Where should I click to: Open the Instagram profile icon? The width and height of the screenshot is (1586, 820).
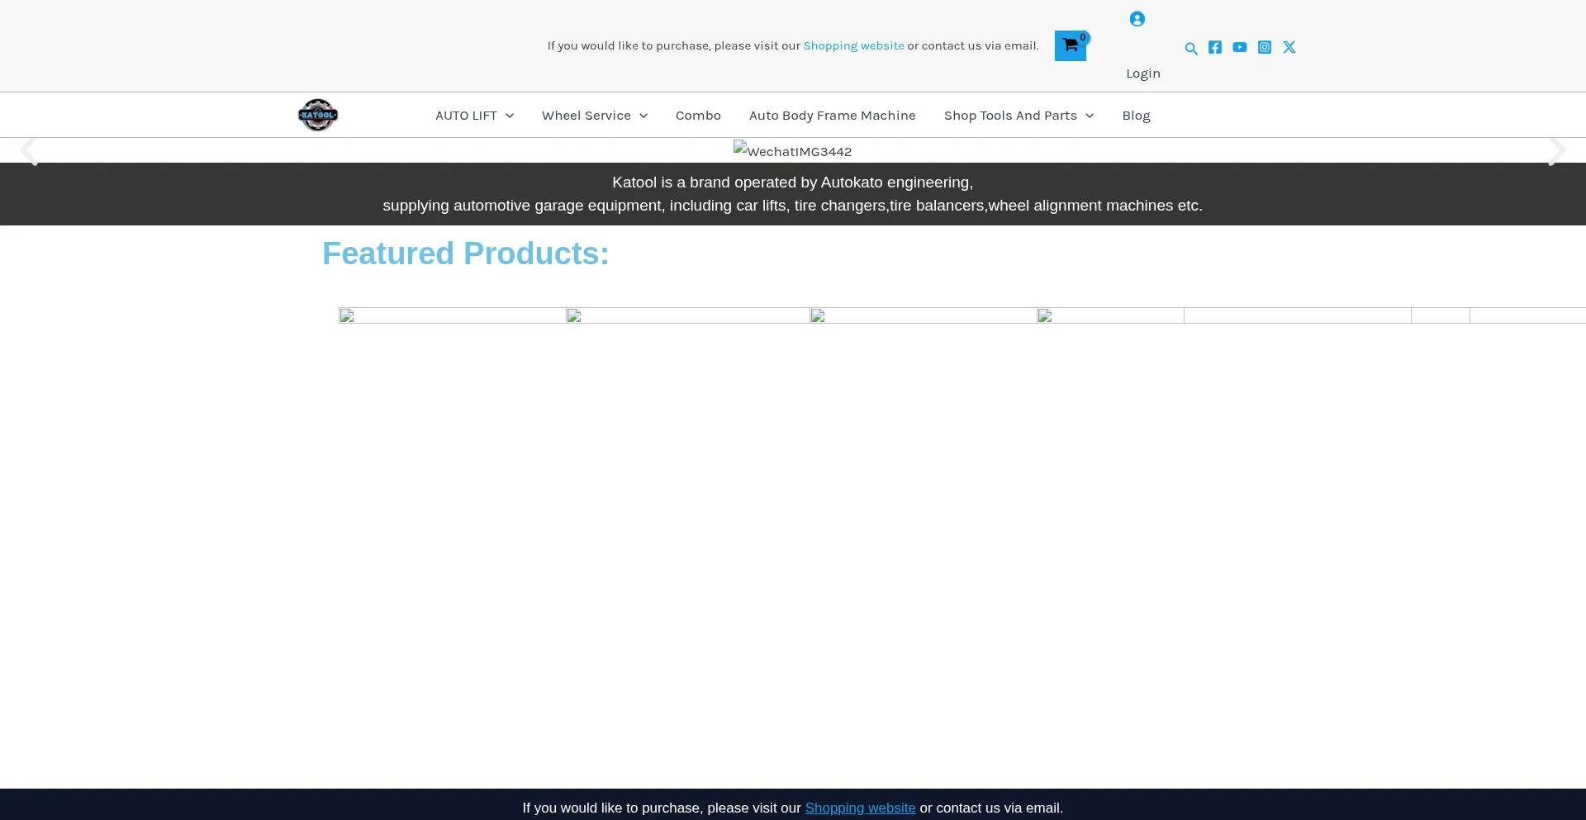1264,47
